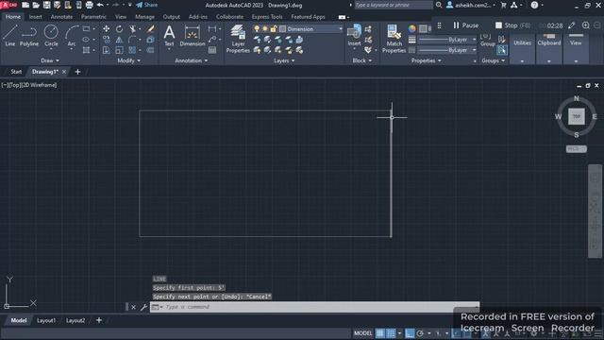
Task: Expand the Annotation panel
Action: (192, 60)
